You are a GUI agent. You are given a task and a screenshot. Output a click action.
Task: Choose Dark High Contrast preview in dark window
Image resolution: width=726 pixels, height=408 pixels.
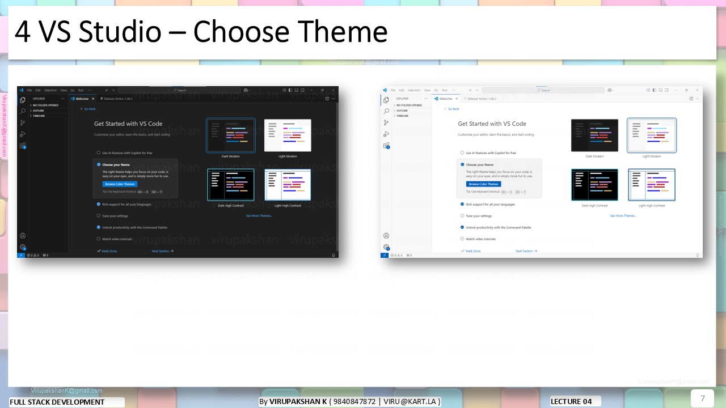(231, 185)
